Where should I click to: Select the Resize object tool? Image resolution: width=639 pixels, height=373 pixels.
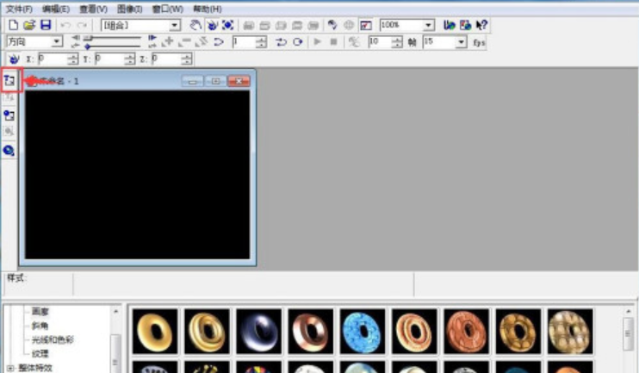pos(228,25)
